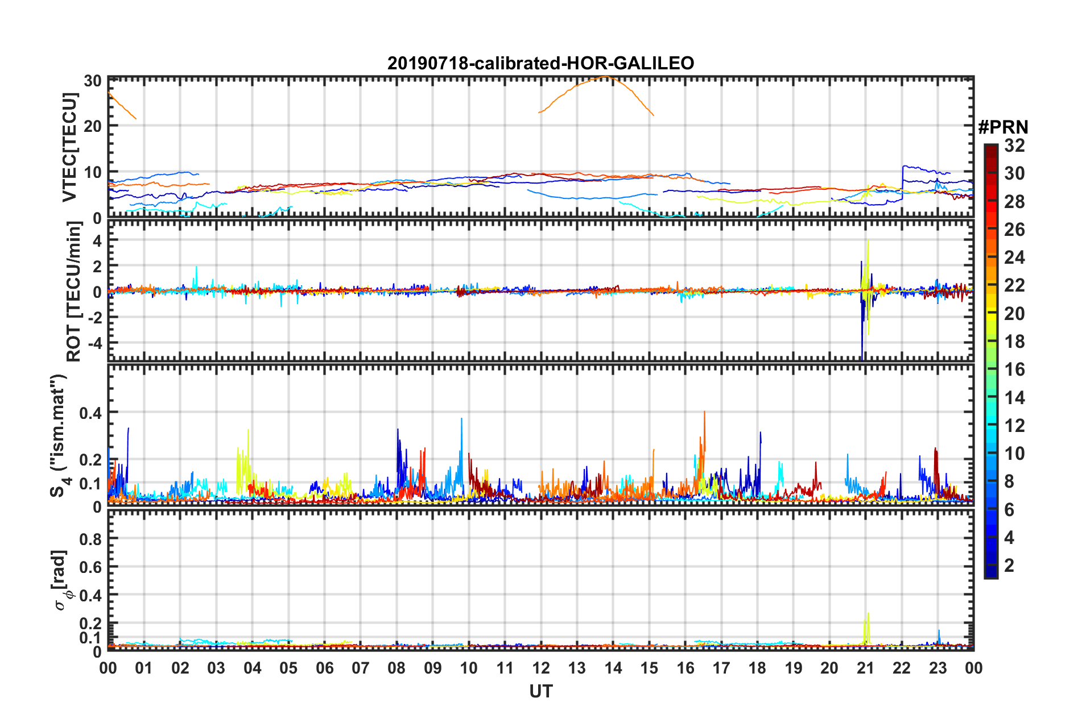Click x-axis tick label 06
The image size is (1082, 723).
324,668
